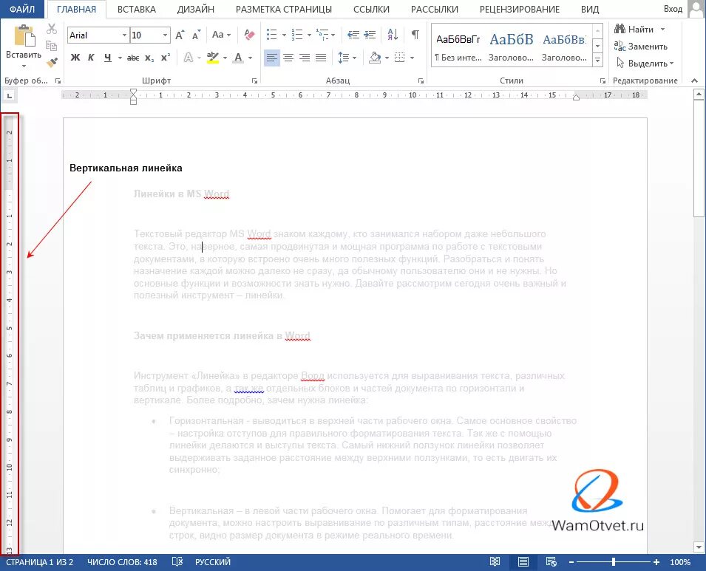
Task: Open highlight color dropdown arrow
Action: 225,58
